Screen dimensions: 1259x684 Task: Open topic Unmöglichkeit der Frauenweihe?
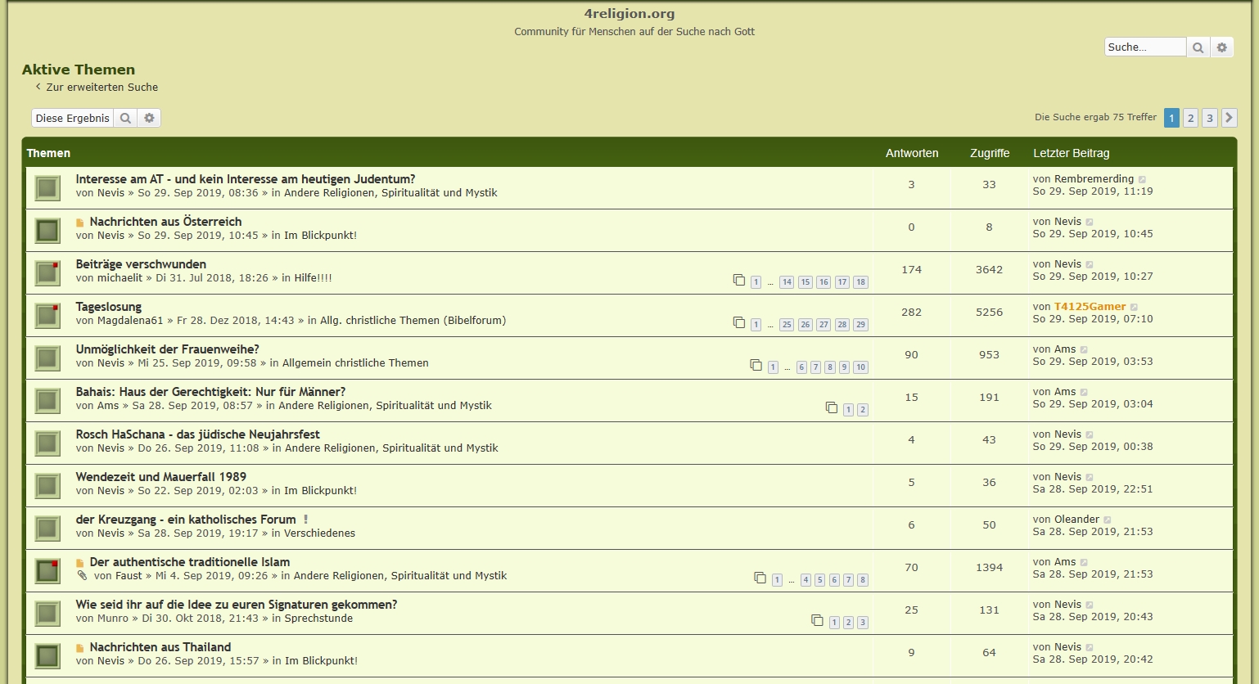(x=167, y=349)
